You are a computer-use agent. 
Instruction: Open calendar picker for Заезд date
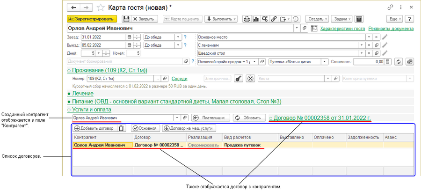(x=129, y=37)
